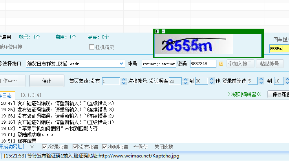289x161 pixels.
Task: Click the captcha input field containing 8555m
Action: click(279, 49)
